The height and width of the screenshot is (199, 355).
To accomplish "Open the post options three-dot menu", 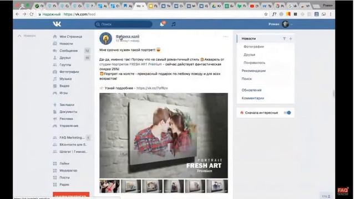I will (226, 36).
